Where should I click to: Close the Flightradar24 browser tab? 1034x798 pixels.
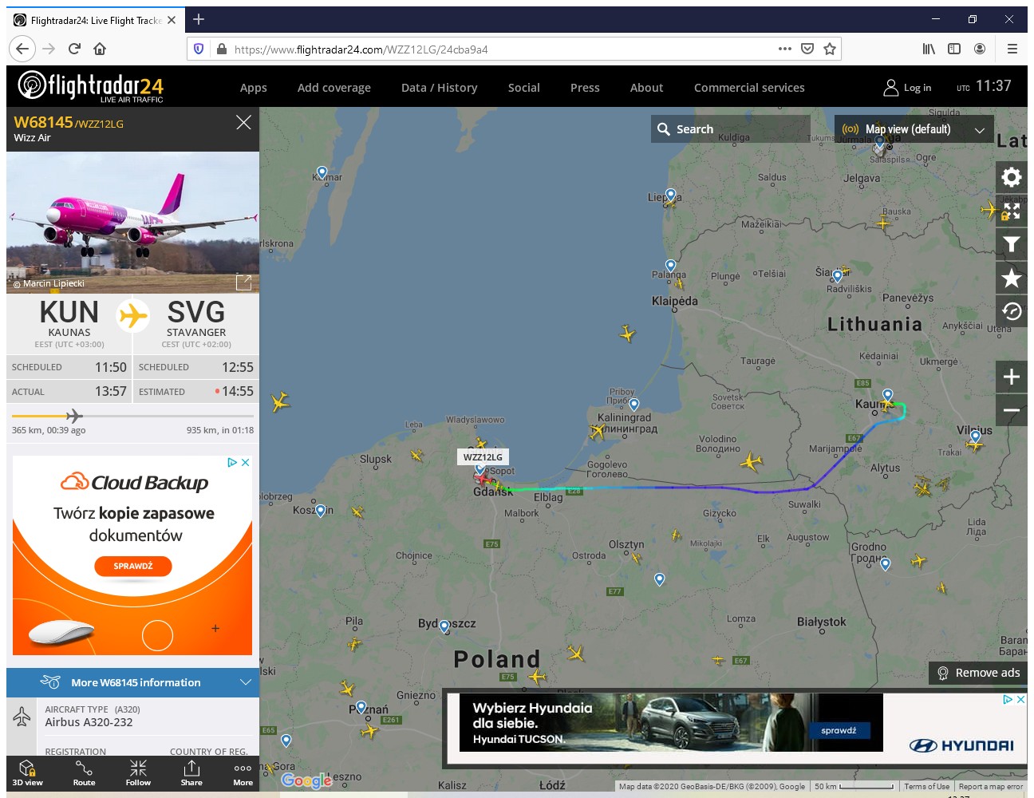(172, 20)
